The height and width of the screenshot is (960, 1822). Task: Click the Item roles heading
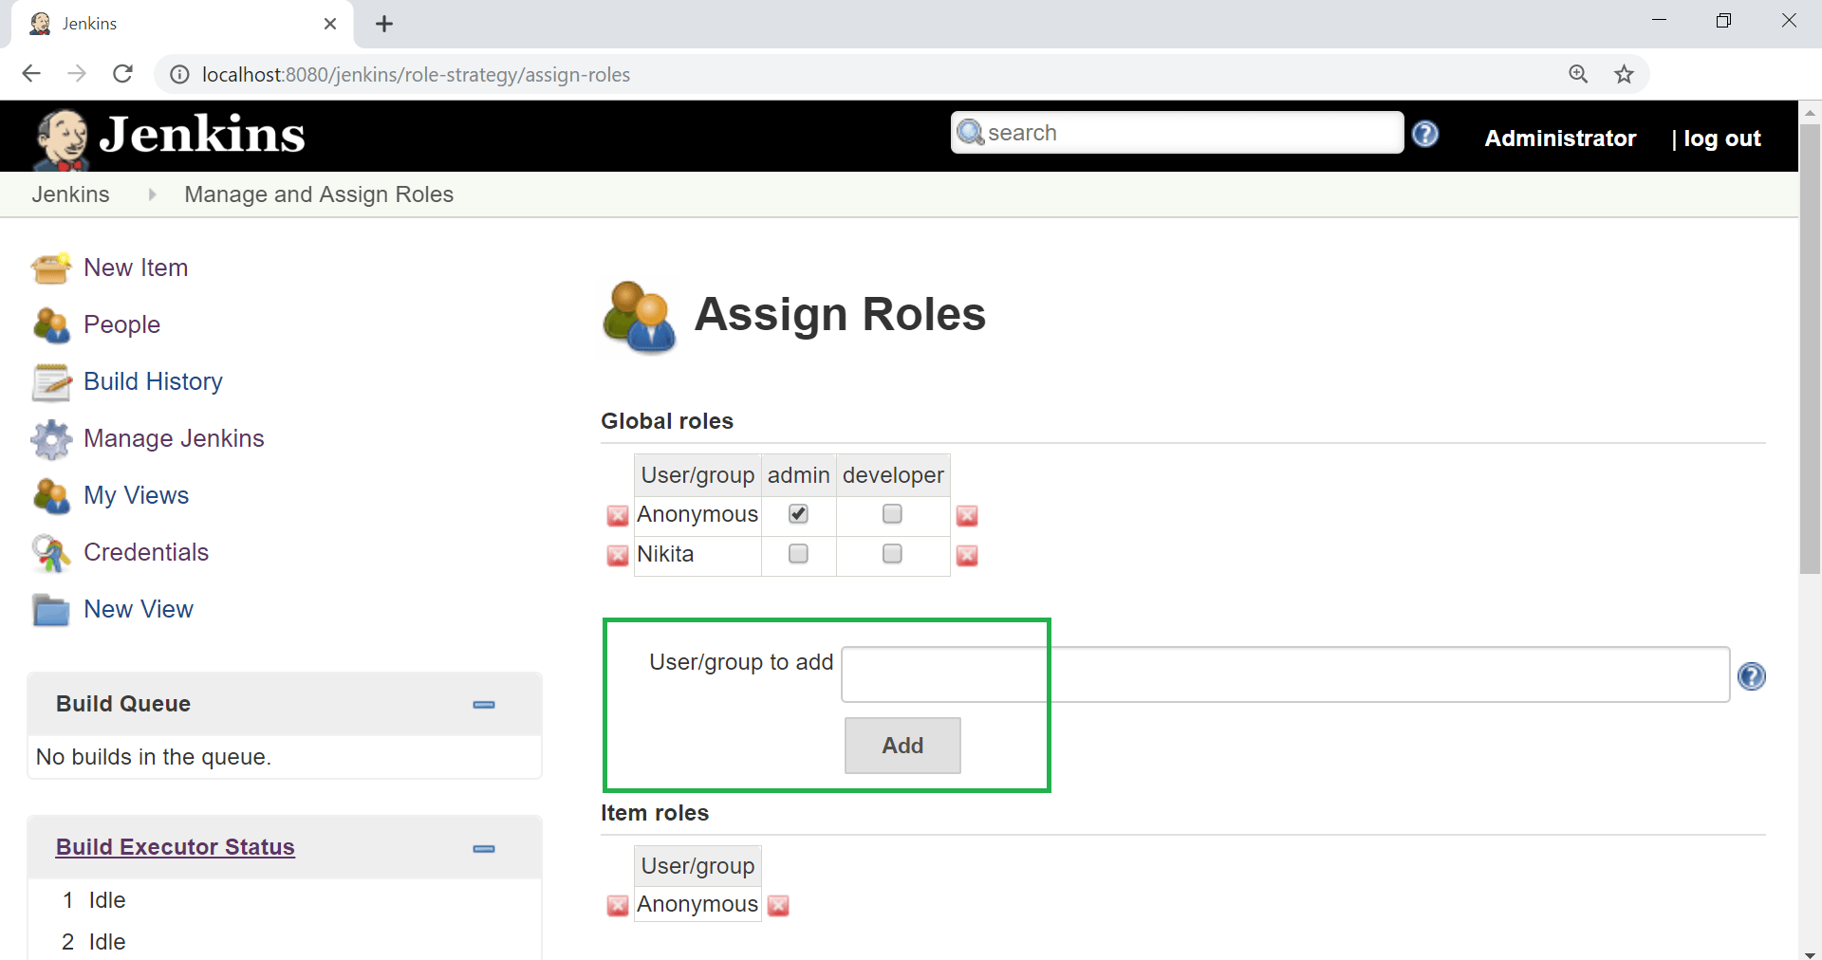[655, 813]
